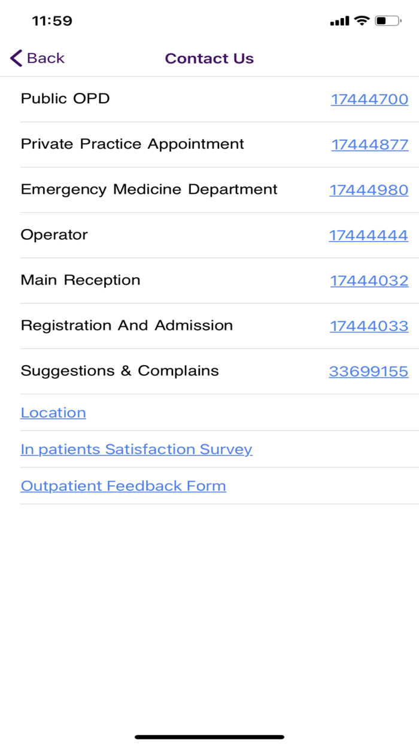Tap the Public OPD row label
The image size is (419, 746).
point(65,99)
